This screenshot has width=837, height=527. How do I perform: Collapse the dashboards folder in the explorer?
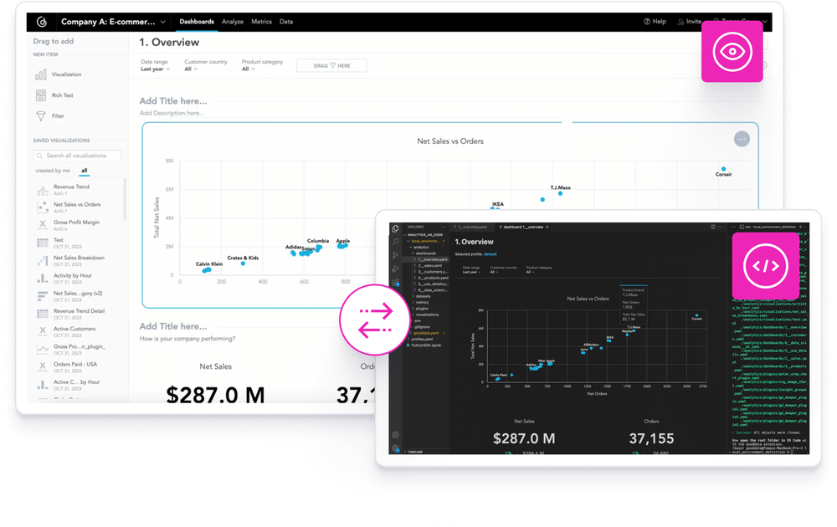(x=424, y=253)
